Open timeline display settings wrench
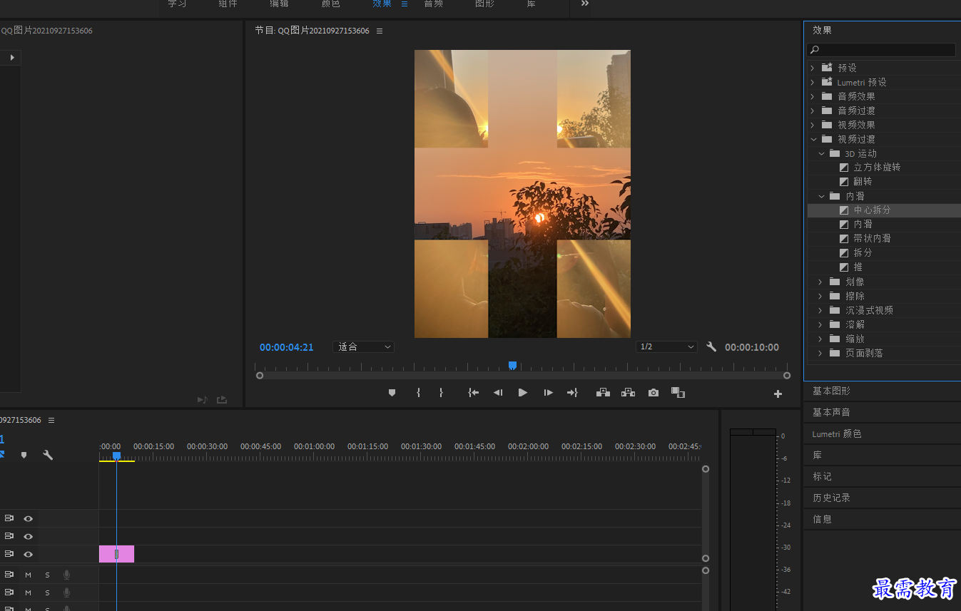The width and height of the screenshot is (961, 611). point(48,455)
